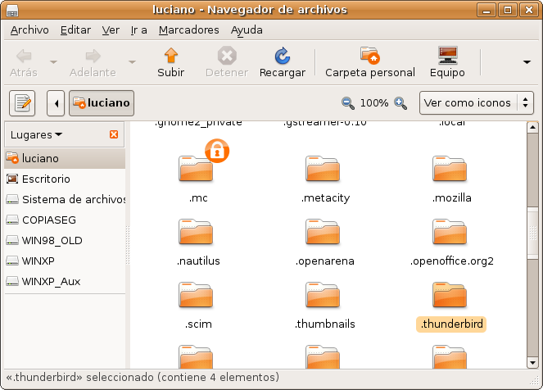Click the luciano path bar button

point(102,103)
